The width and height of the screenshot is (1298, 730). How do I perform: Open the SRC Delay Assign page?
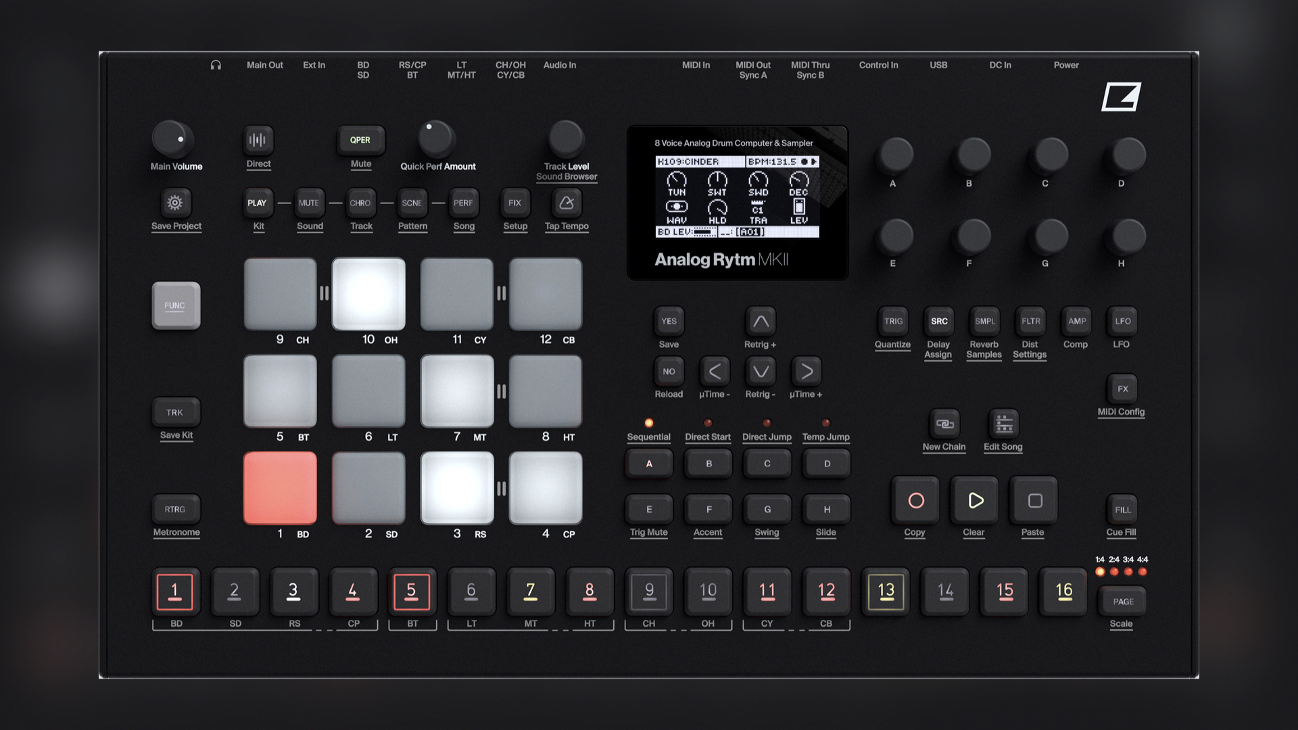[x=939, y=321]
